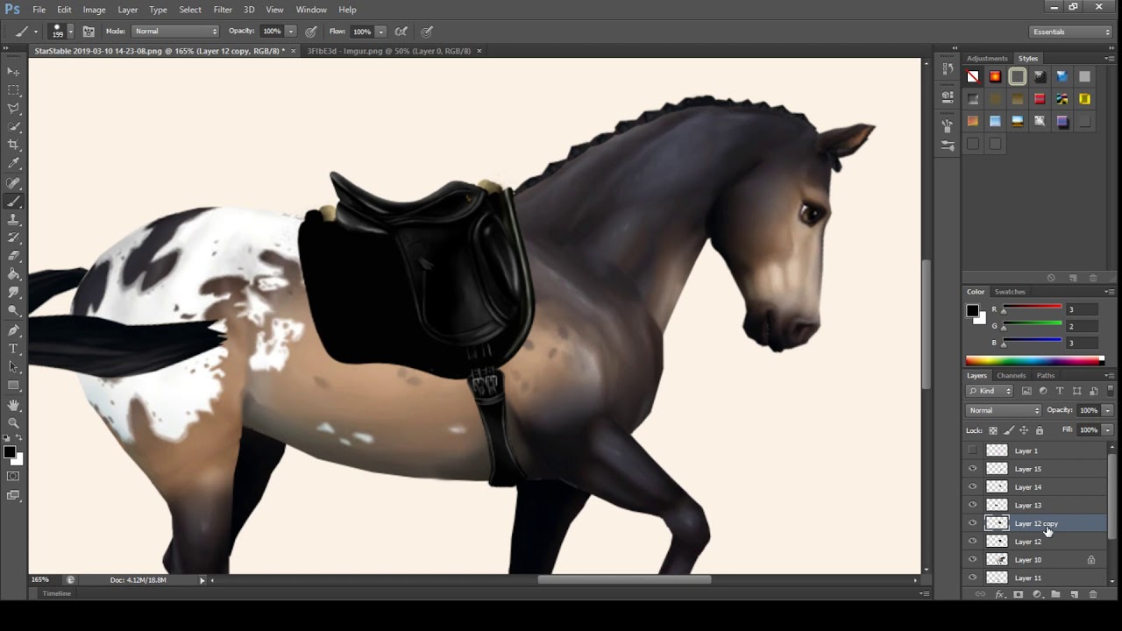Open the brush Mode dropdown
The height and width of the screenshot is (631, 1122).
coord(175,32)
